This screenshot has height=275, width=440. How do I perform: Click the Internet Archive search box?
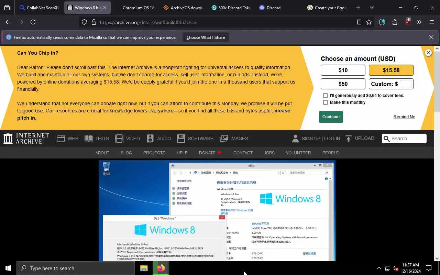[x=404, y=139]
